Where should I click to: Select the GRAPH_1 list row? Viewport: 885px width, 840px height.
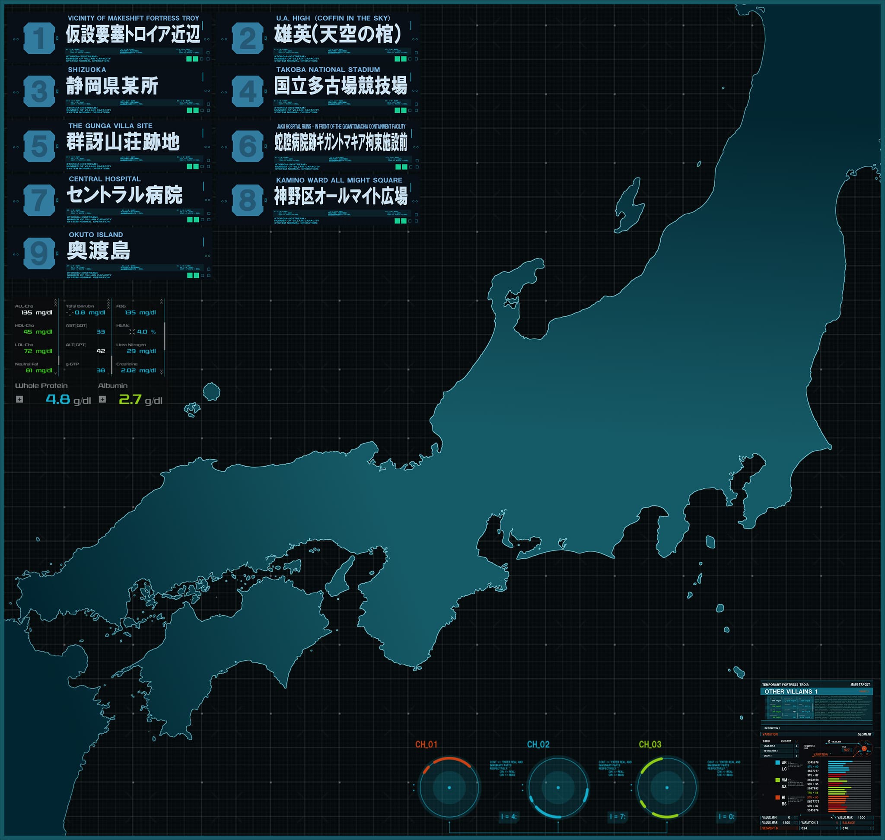pyautogui.click(x=777, y=756)
